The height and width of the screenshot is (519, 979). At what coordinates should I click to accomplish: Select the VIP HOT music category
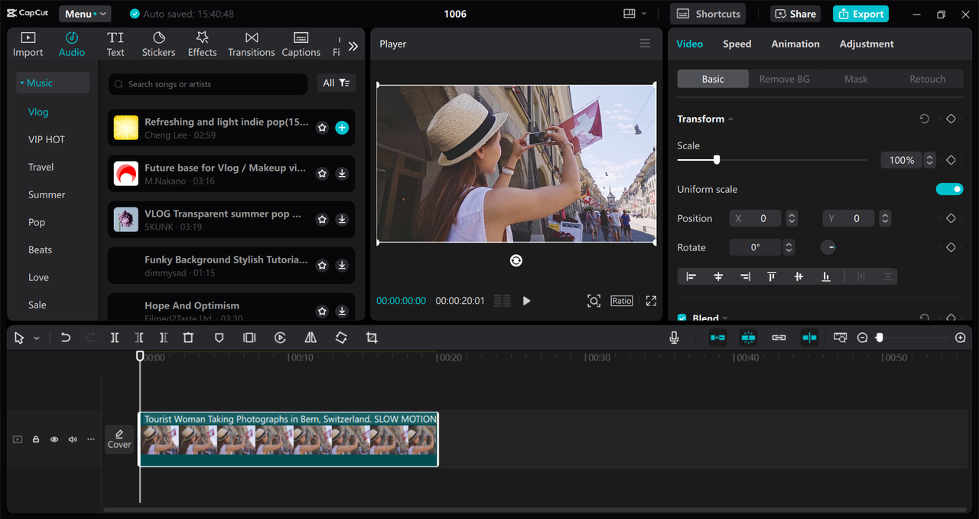click(x=47, y=139)
